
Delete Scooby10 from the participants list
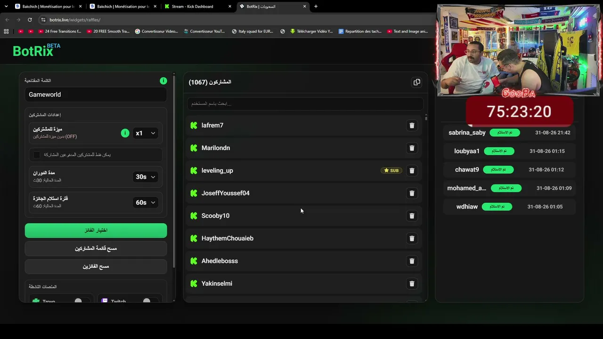point(412,216)
